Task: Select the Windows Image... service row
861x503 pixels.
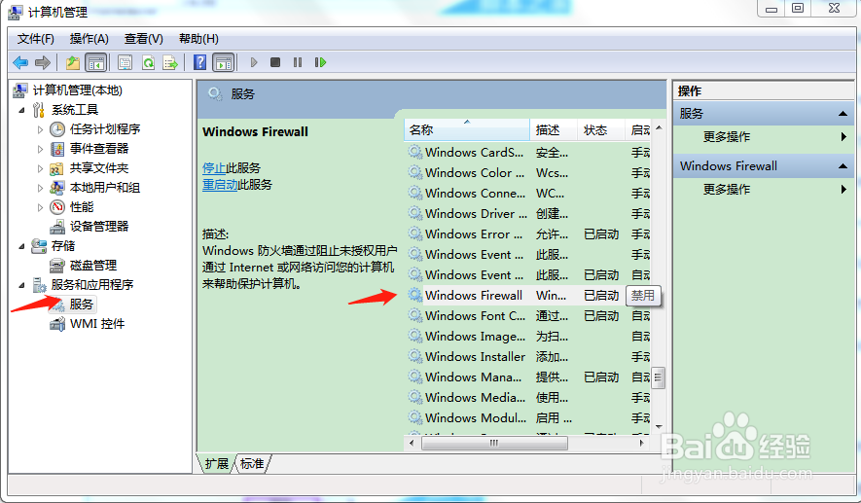Action: [x=528, y=336]
